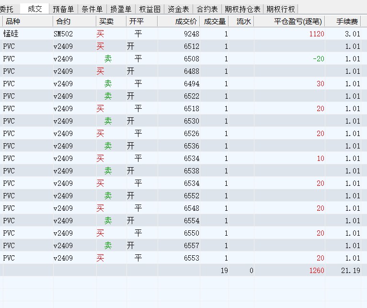Select the trade priced 6557

tap(183, 245)
